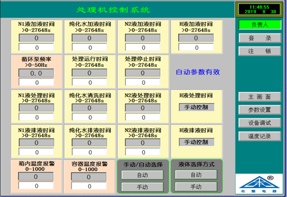Click the 注销 logout button

(260, 51)
